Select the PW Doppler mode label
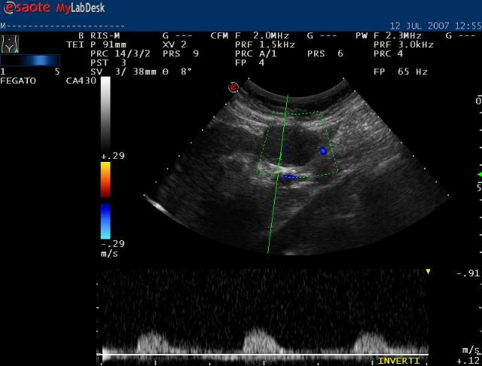The width and height of the screenshot is (482, 366). [361, 35]
